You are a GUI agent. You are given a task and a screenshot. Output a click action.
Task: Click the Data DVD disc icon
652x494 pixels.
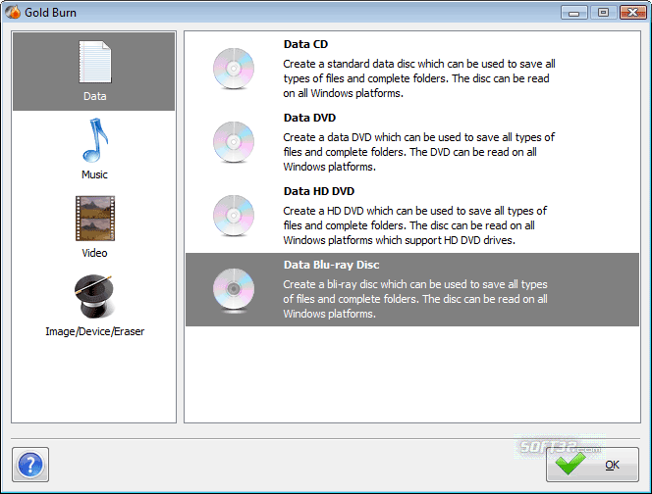click(234, 142)
